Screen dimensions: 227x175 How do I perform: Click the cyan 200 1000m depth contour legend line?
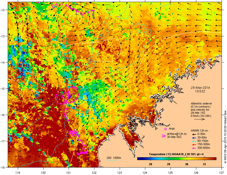[x=112, y=160]
